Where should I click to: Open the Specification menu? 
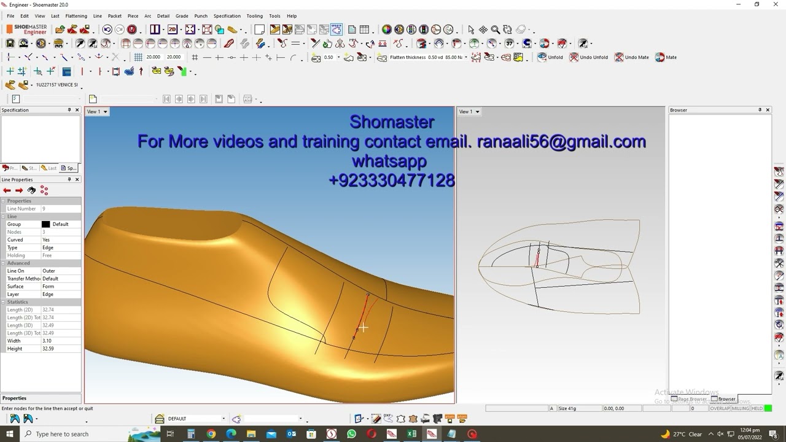click(x=227, y=16)
